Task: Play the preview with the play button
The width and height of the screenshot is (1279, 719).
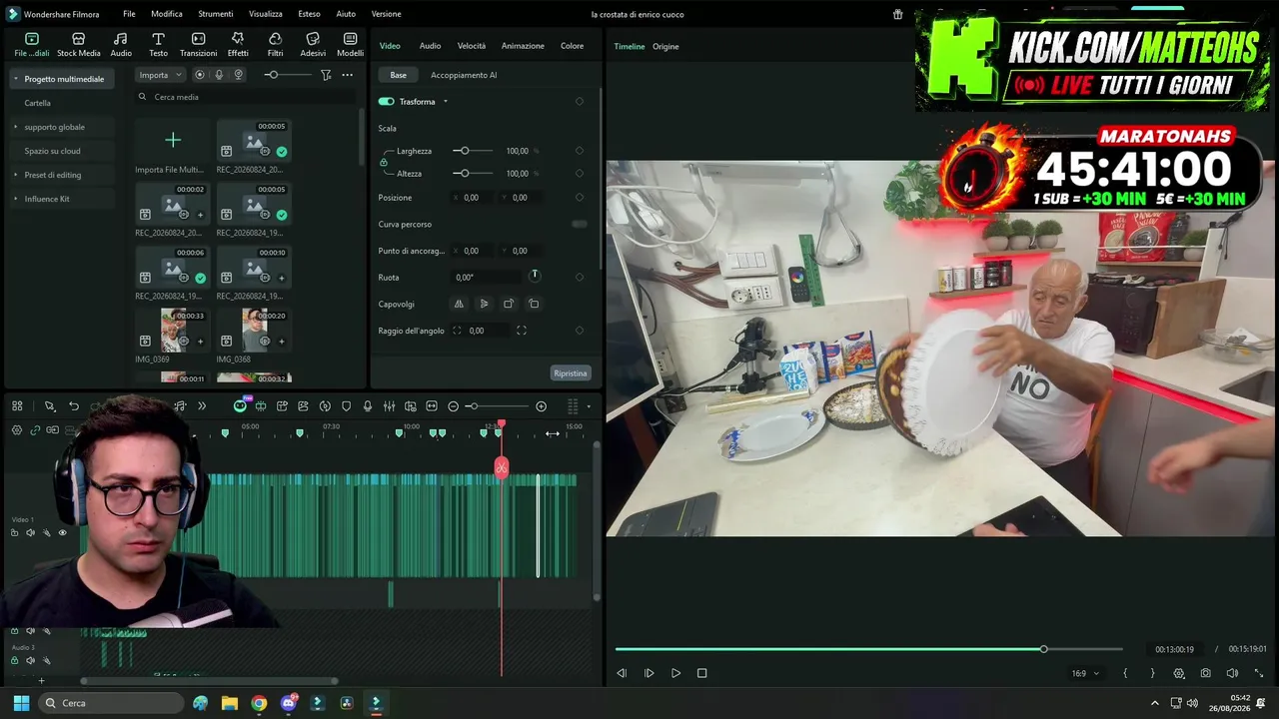Action: (x=675, y=673)
